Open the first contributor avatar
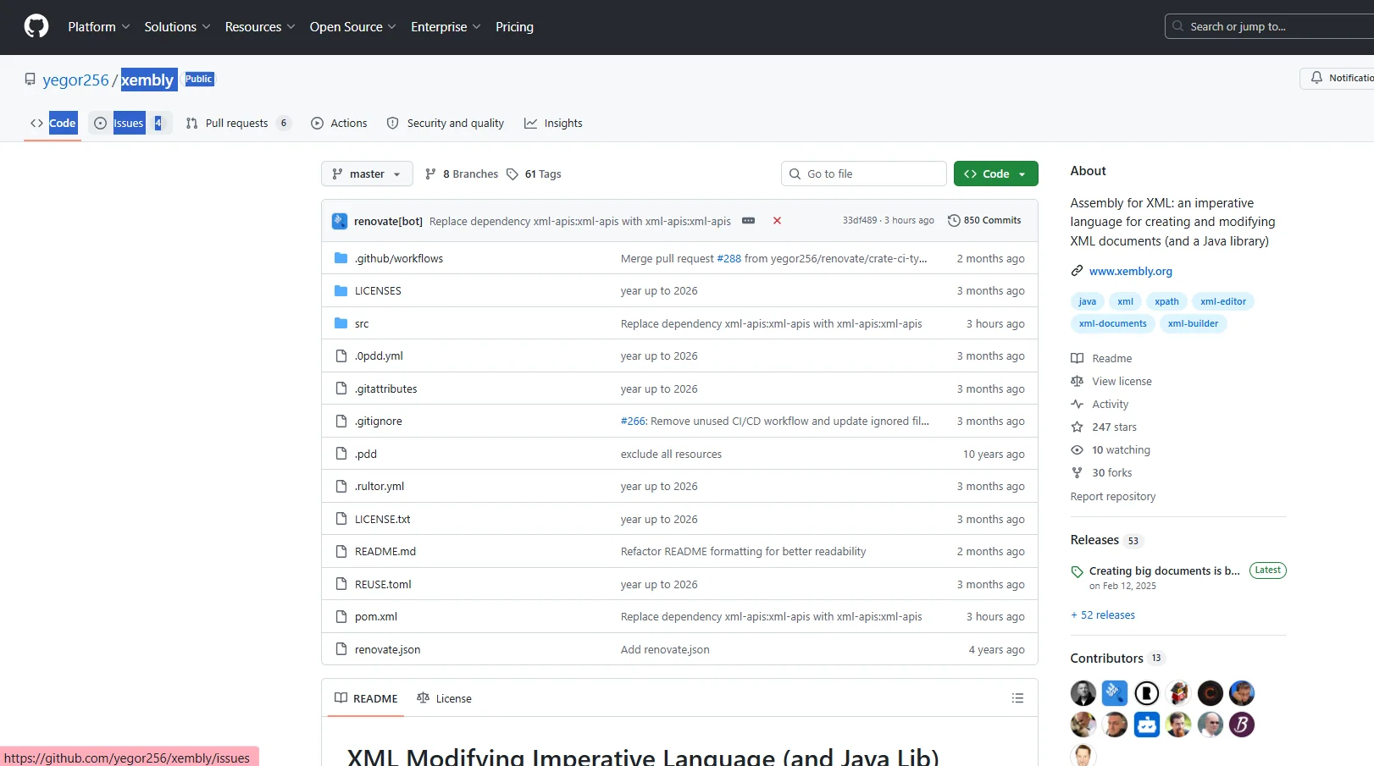The width and height of the screenshot is (1374, 766). click(x=1083, y=693)
